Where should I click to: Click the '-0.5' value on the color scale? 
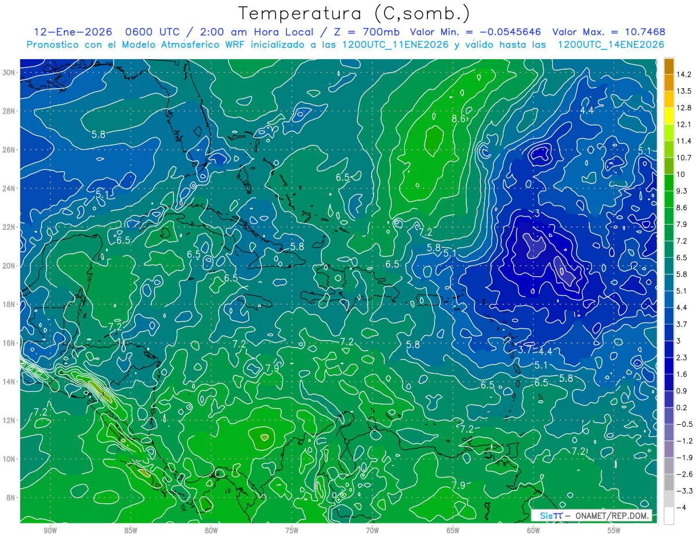coord(684,424)
